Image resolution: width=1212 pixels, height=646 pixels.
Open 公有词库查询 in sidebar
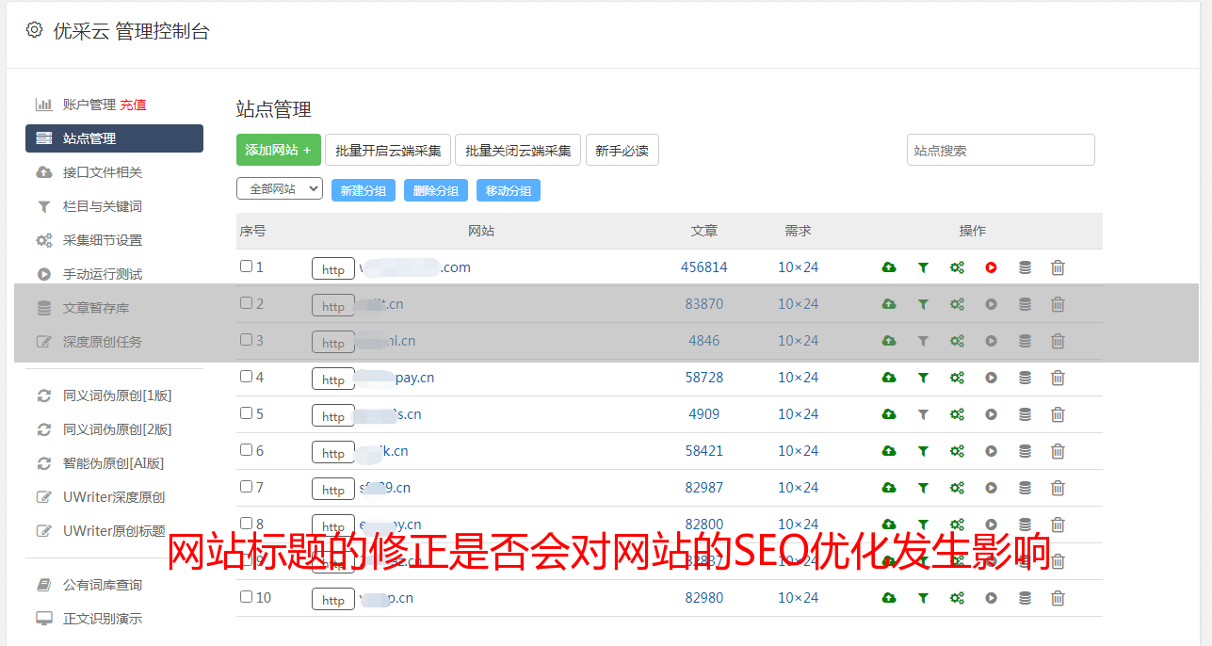coord(103,585)
